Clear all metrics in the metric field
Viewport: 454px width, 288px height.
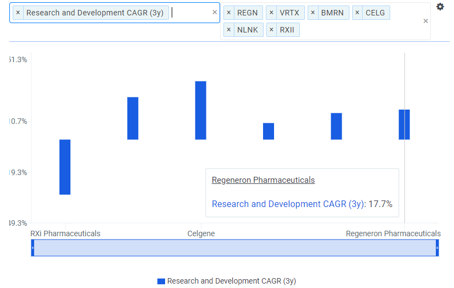point(215,12)
